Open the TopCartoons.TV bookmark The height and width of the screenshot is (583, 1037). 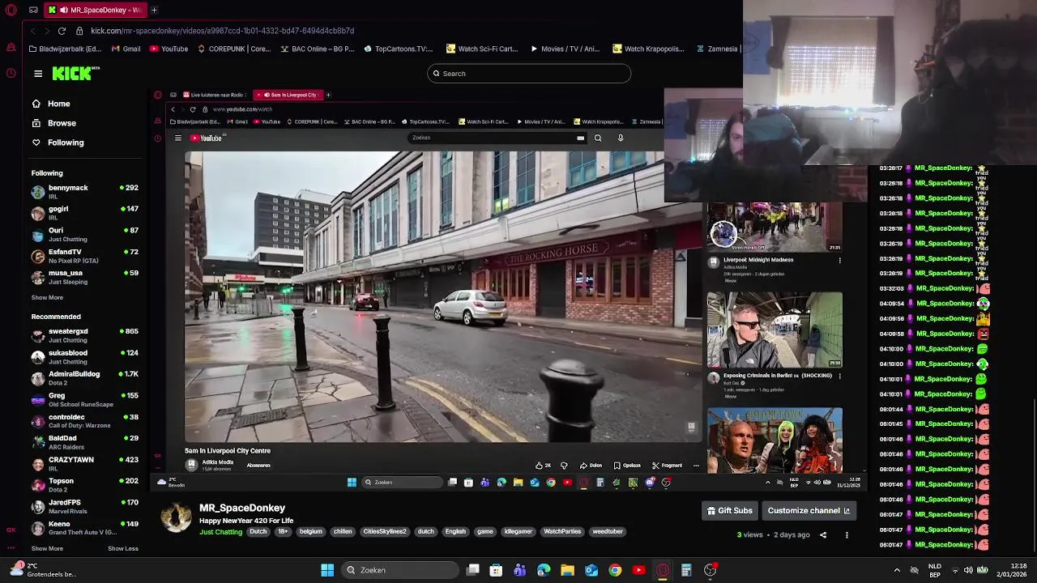[x=398, y=49]
